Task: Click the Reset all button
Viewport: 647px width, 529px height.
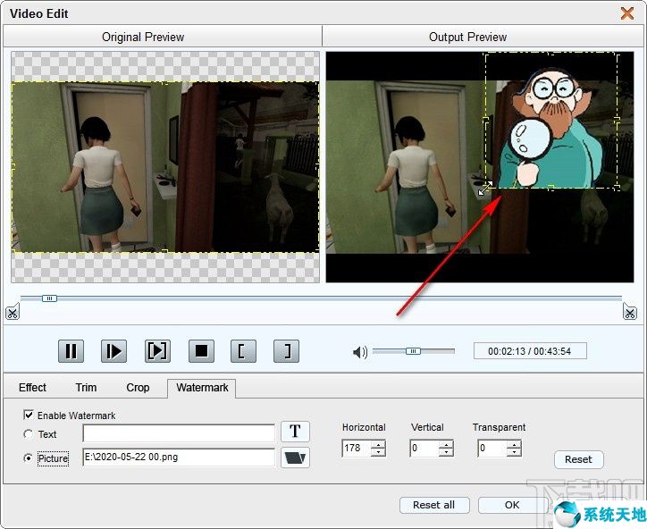Action: pyautogui.click(x=434, y=505)
